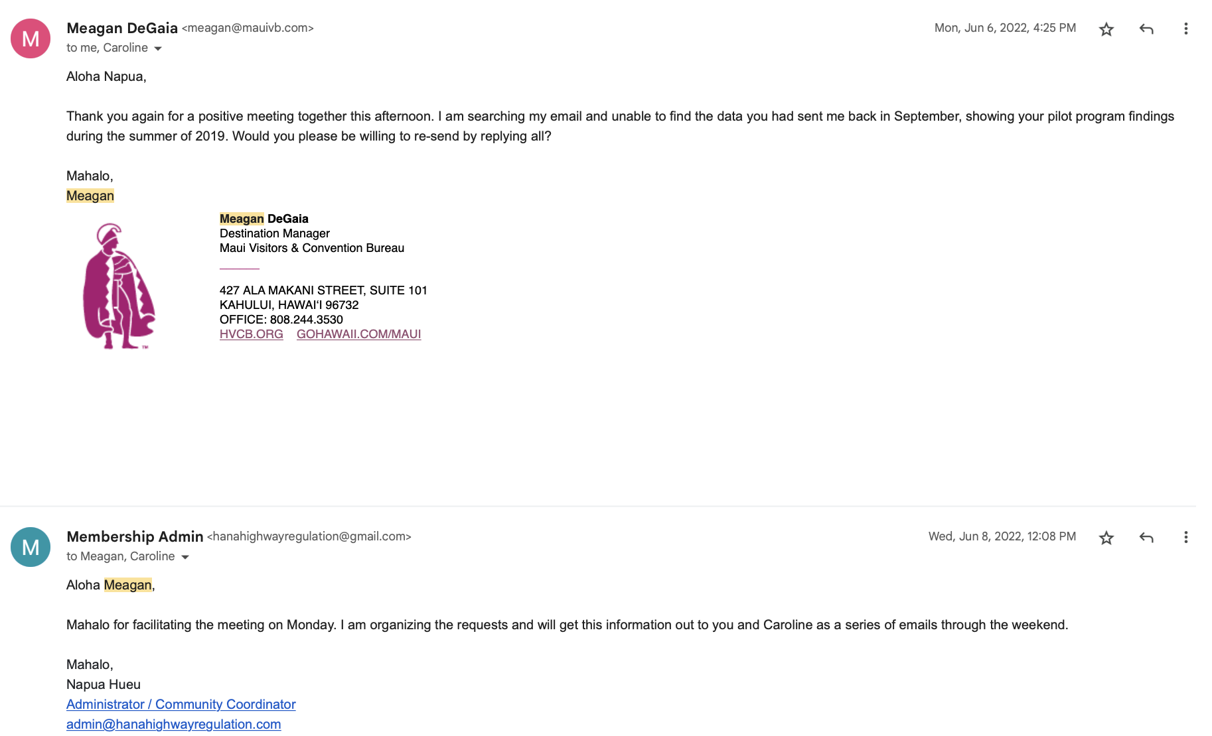The image size is (1212, 736).
Task: Reply to Membership Admin's message
Action: pyautogui.click(x=1146, y=538)
